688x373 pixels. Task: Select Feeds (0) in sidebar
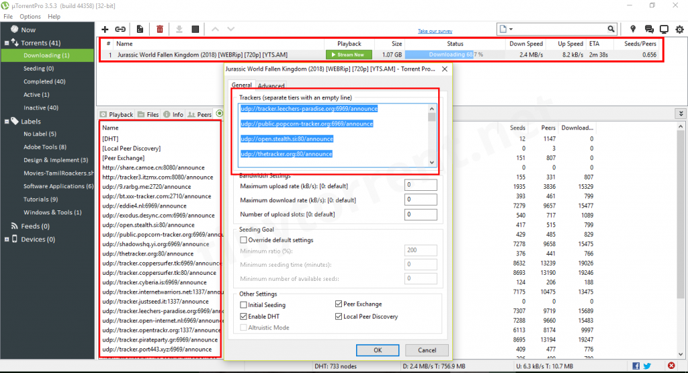[x=35, y=226]
